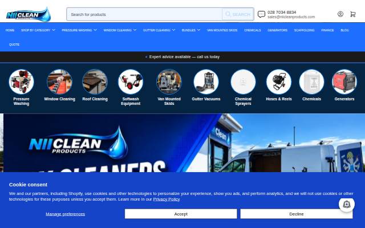Expand the Gutter Cleaning nav dropdown
Image resolution: width=365 pixels, height=228 pixels.
(159, 30)
